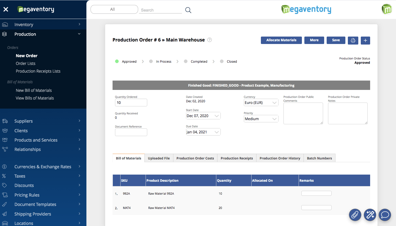Click the magic wand assistant icon
The width and height of the screenshot is (396, 226).
coord(370,215)
